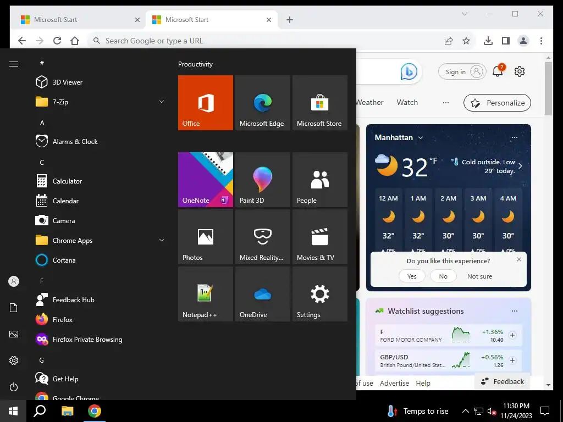Click the Personalize button
The image size is (563, 422).
click(x=497, y=103)
